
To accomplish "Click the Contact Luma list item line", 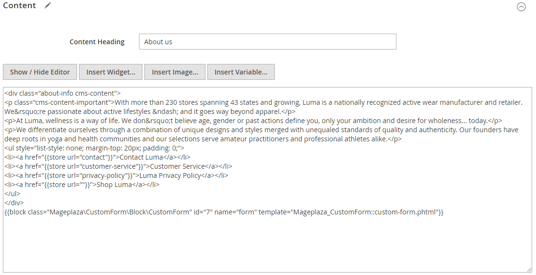I will [97, 157].
